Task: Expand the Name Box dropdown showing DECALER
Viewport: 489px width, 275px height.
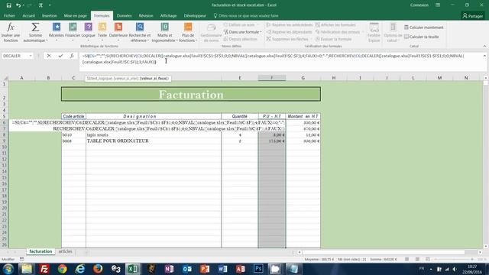Action: tap(31, 56)
